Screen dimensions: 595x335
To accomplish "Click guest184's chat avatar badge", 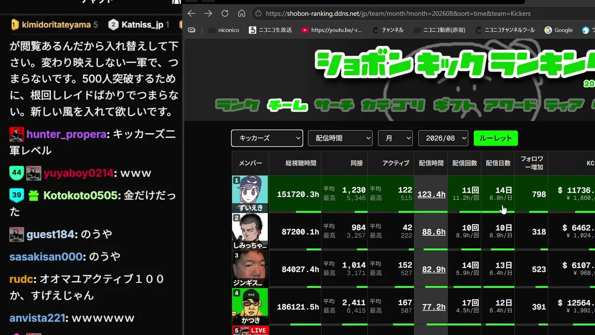I will pyautogui.click(x=17, y=234).
